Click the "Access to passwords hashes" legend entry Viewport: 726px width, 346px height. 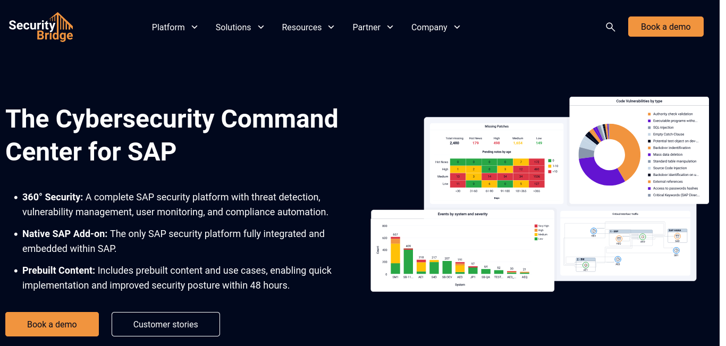tap(672, 188)
